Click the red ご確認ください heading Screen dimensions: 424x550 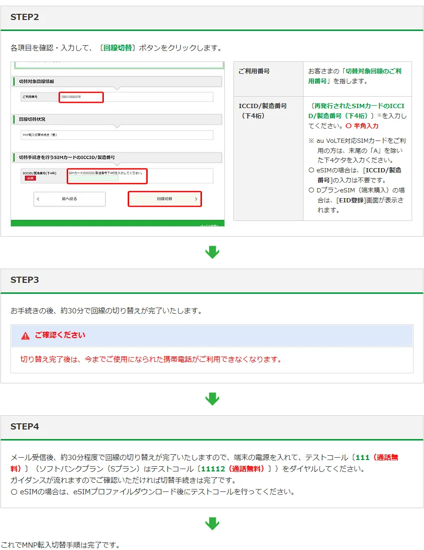click(x=60, y=335)
